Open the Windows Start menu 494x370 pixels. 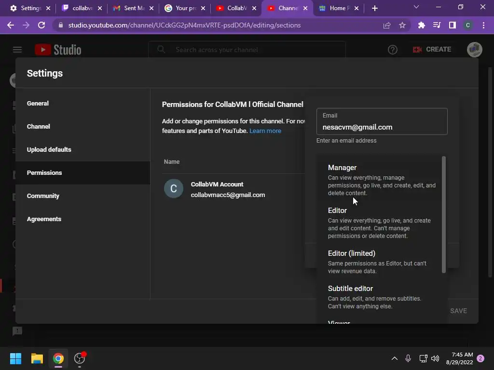tap(16, 358)
